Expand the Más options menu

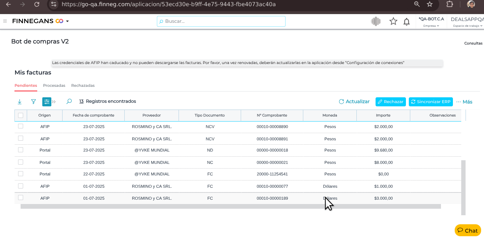pyautogui.click(x=464, y=102)
